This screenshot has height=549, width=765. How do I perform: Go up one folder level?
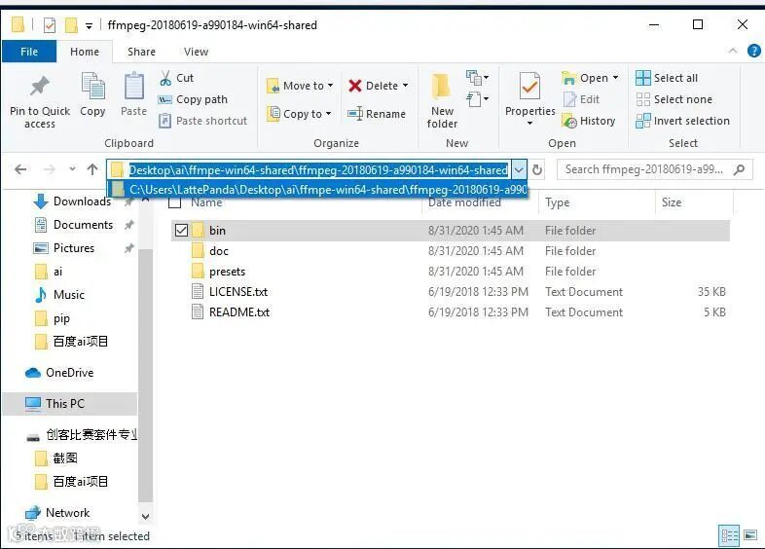click(x=92, y=169)
